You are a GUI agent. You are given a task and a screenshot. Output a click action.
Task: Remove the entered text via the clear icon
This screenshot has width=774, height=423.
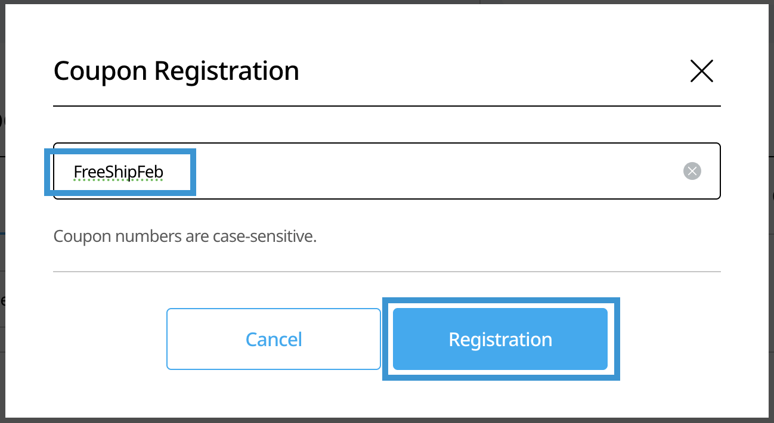[692, 172]
